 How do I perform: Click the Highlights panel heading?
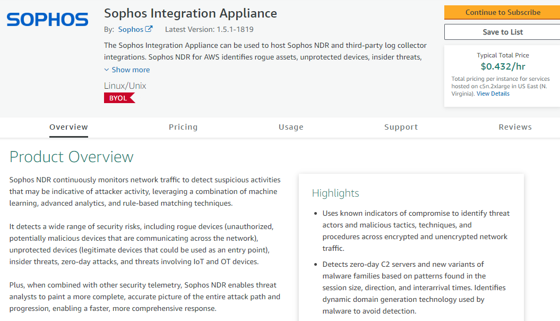tap(335, 193)
